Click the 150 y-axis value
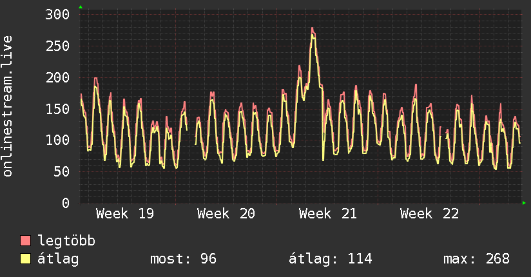The width and height of the screenshot is (531, 277). click(x=57, y=109)
